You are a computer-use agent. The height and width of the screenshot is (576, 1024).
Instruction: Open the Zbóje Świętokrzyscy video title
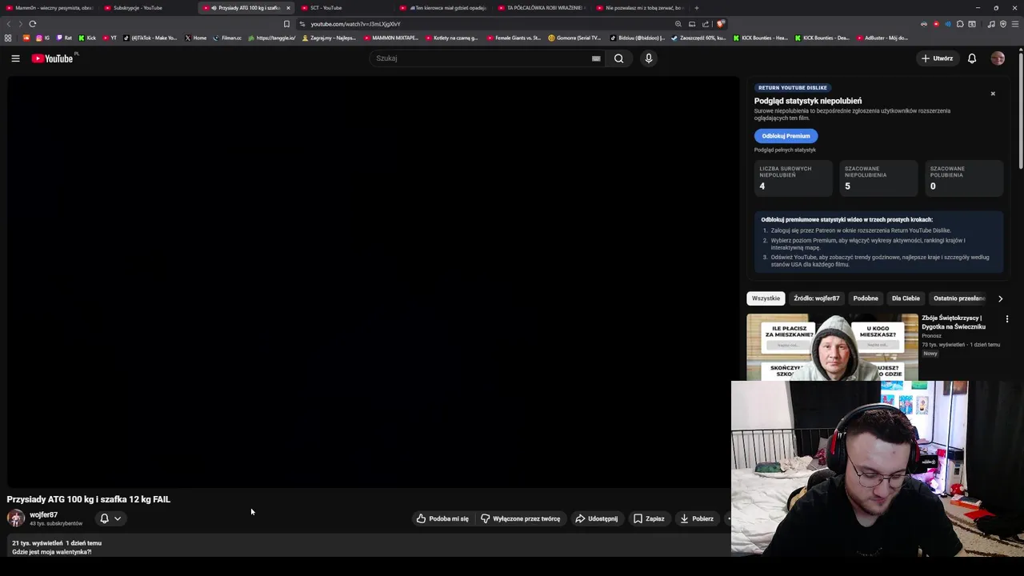tap(954, 322)
